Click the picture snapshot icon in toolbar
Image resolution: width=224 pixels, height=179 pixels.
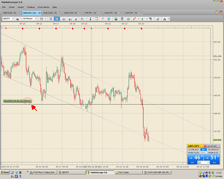(x=116, y=19)
